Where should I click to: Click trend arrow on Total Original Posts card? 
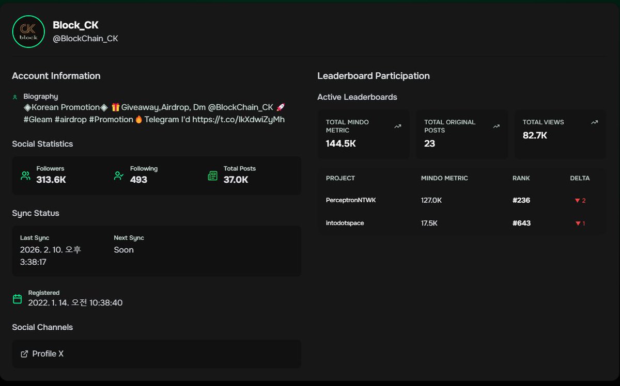pos(496,126)
